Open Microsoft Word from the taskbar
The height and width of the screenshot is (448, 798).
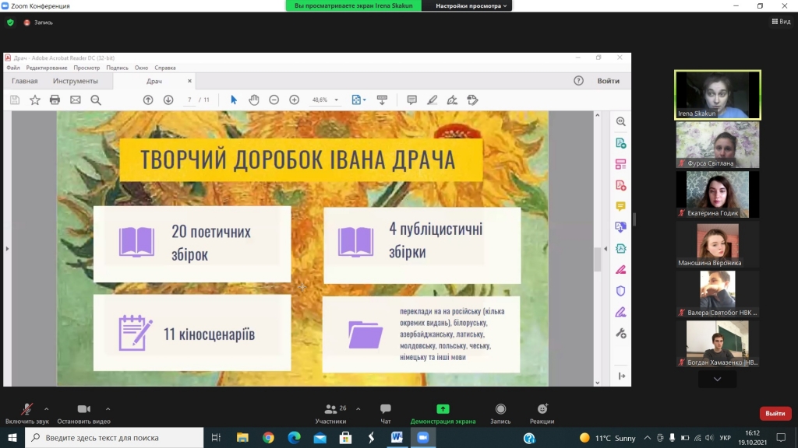coord(397,437)
